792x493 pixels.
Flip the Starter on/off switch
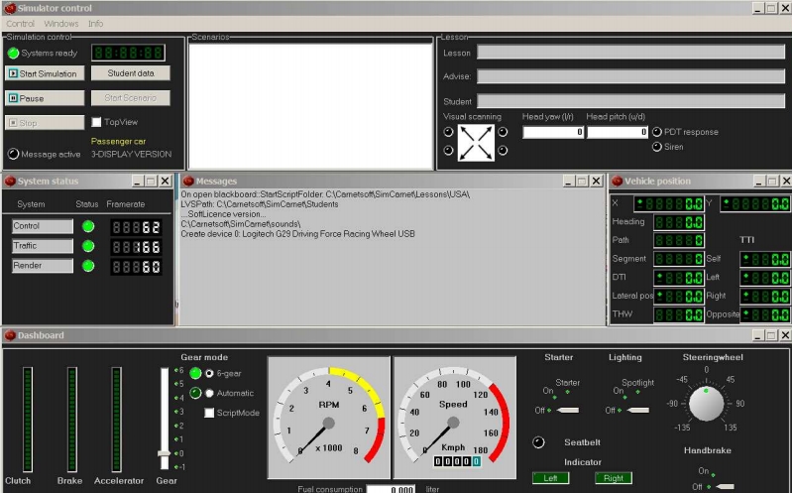(566, 410)
